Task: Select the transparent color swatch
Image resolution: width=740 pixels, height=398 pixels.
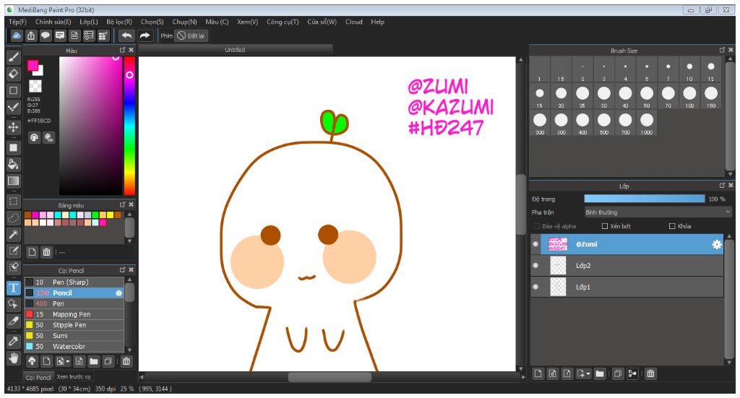Action: [x=35, y=86]
